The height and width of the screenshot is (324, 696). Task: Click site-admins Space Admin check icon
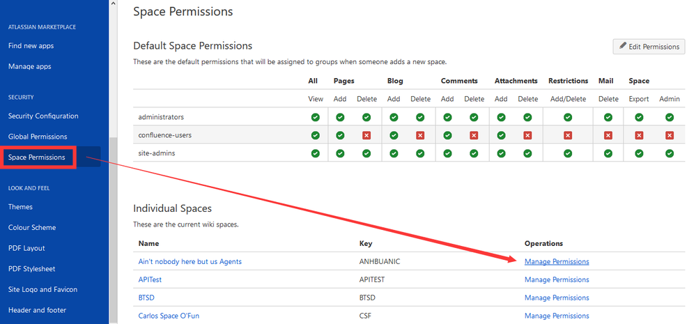tap(670, 153)
